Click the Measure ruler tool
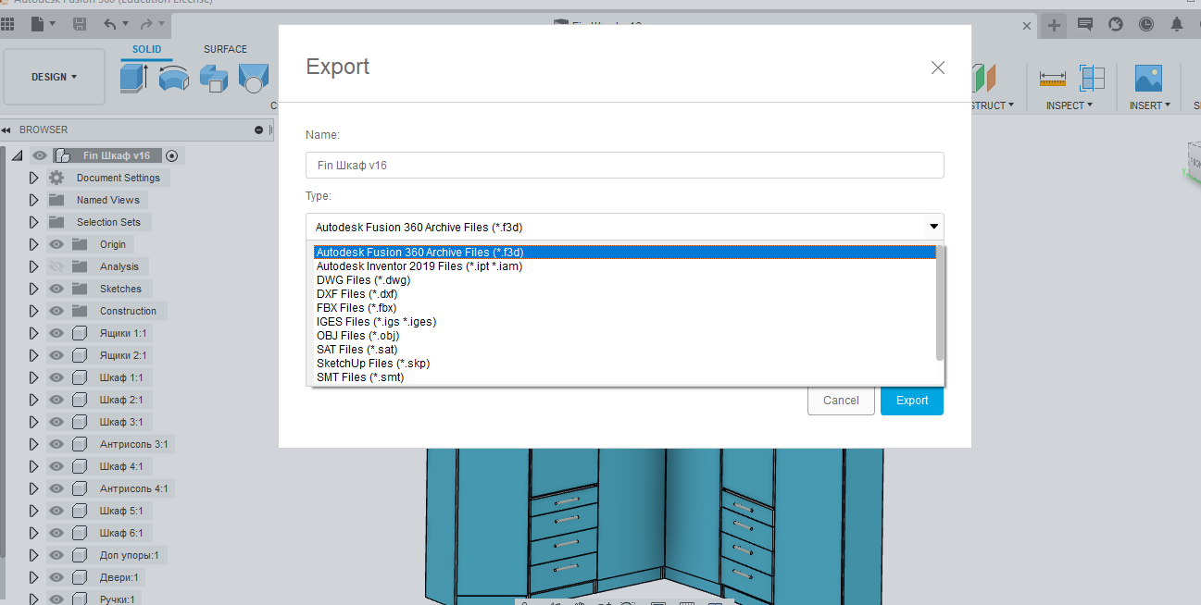The image size is (1201, 605). [1053, 78]
